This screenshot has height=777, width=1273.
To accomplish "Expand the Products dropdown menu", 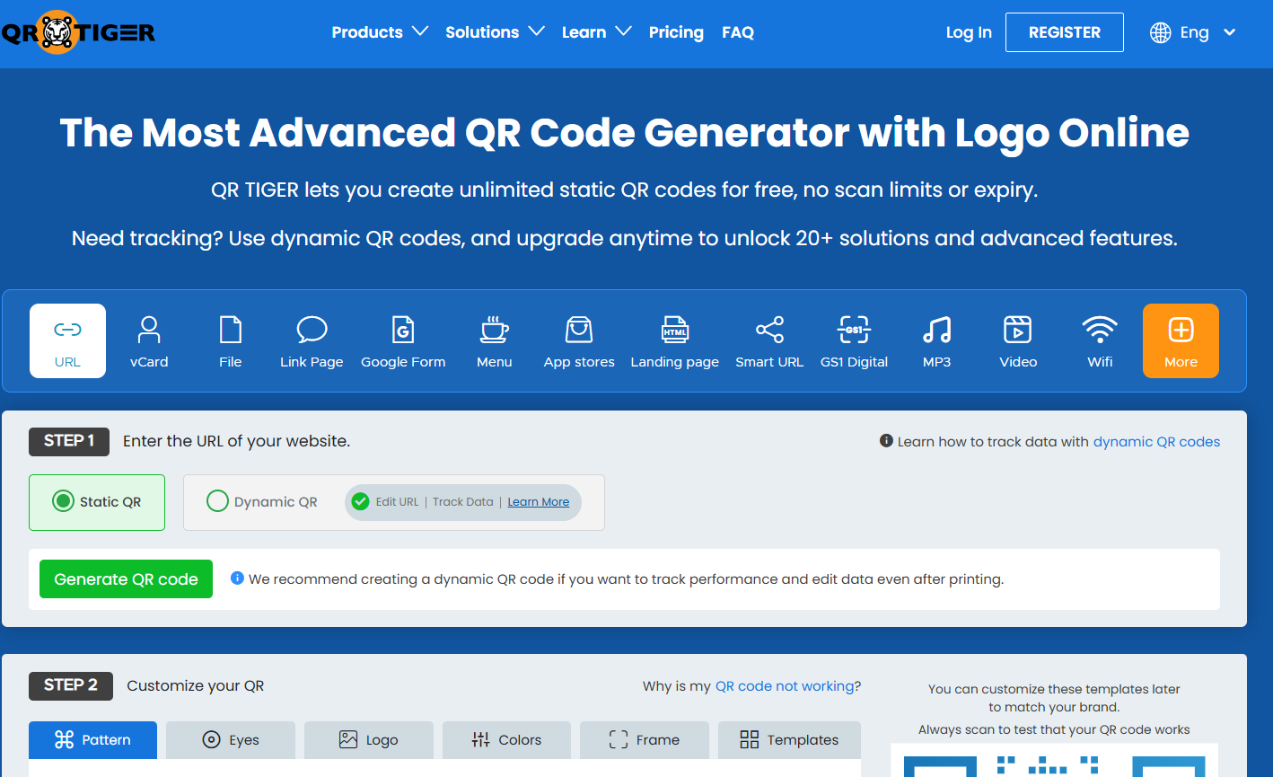I will point(379,32).
